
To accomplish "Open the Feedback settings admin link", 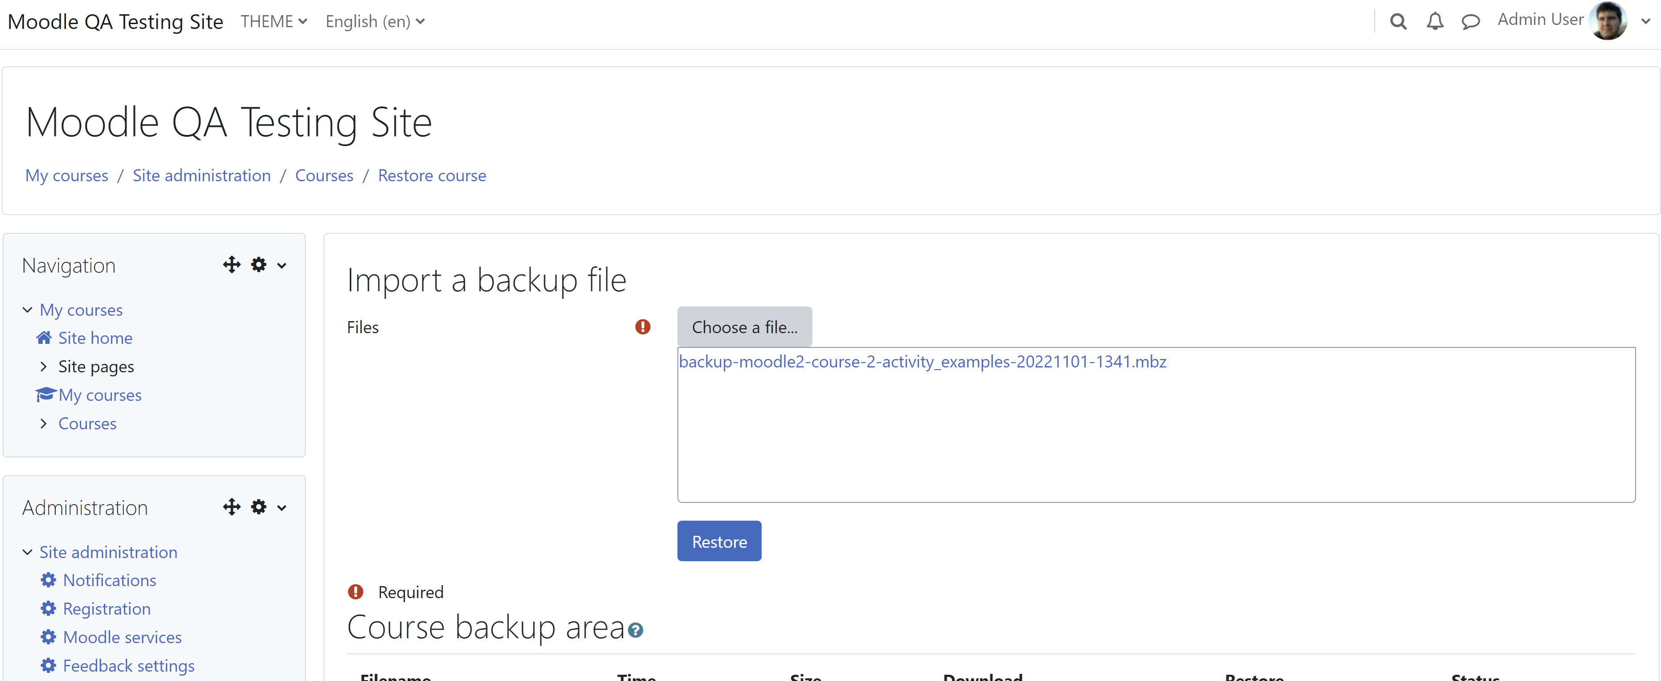I will click(129, 665).
